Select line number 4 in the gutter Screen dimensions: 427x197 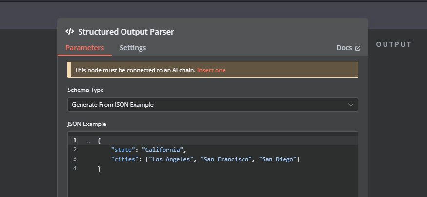pos(75,168)
